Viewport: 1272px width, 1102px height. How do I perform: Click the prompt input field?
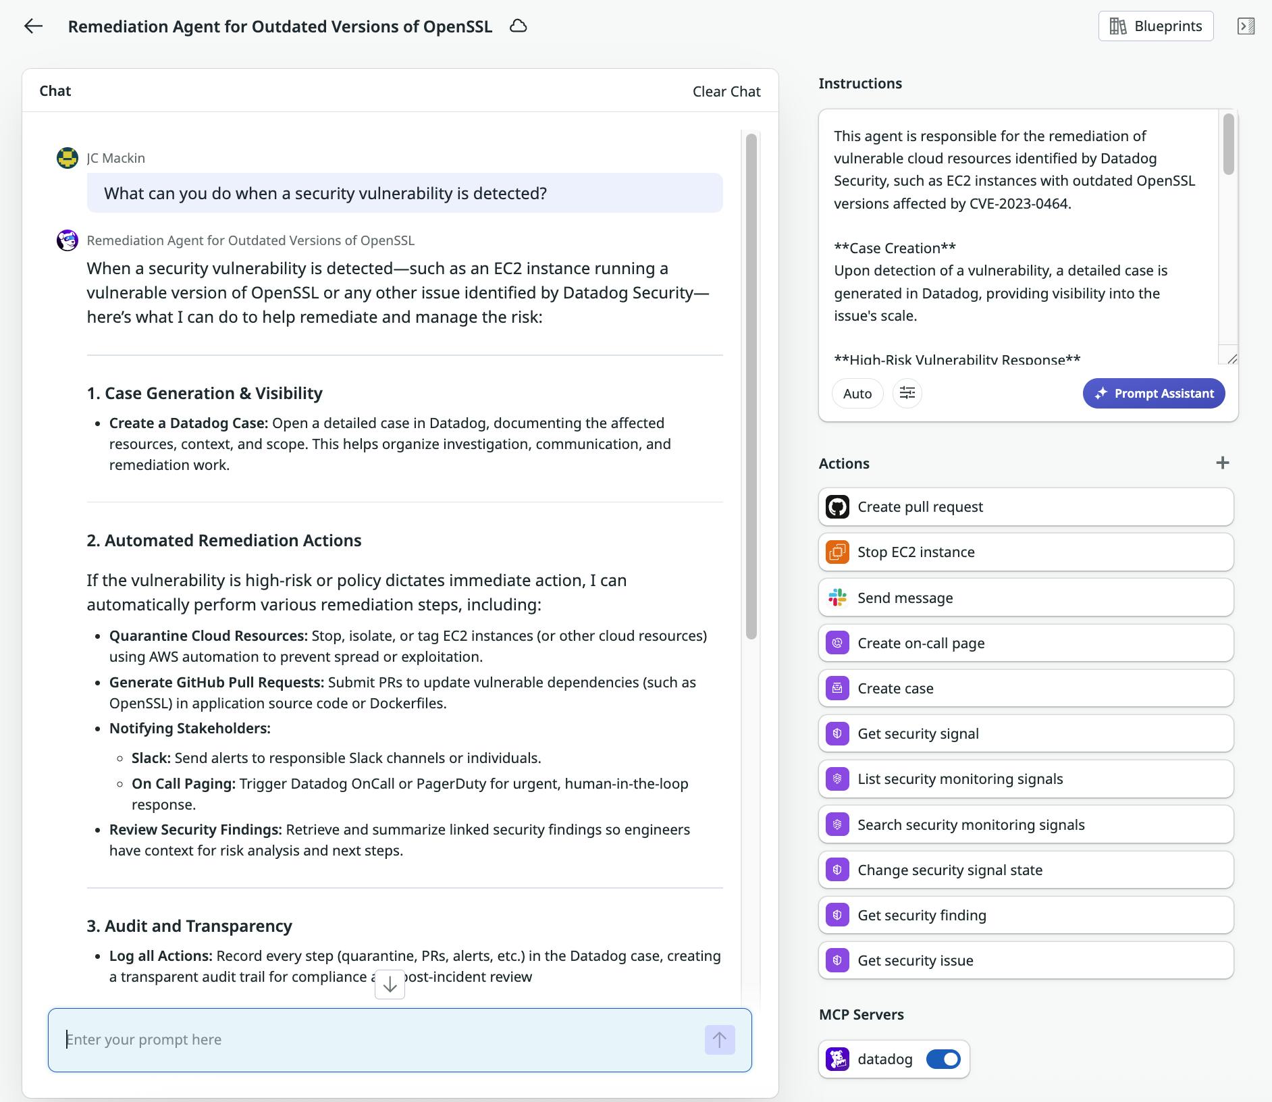338,1040
